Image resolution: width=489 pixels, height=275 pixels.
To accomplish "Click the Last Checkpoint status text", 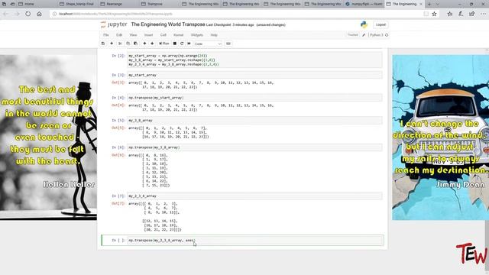I will (x=230, y=25).
